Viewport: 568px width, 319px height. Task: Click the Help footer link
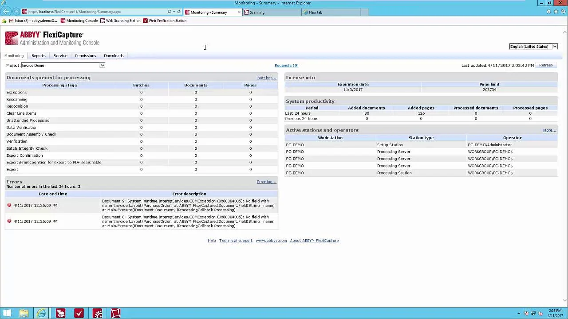212,241
